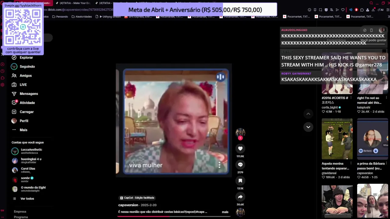
Task: Open capsversion author name under video
Action: 128,205
